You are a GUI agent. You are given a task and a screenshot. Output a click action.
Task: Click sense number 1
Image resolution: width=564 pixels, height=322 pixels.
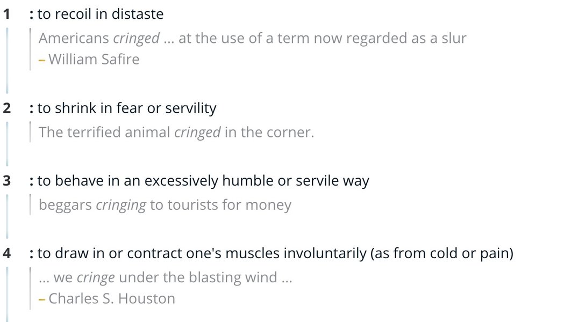(6, 14)
